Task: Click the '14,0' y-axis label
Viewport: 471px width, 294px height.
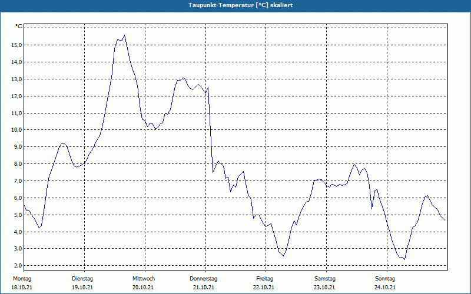Action: coord(16,62)
